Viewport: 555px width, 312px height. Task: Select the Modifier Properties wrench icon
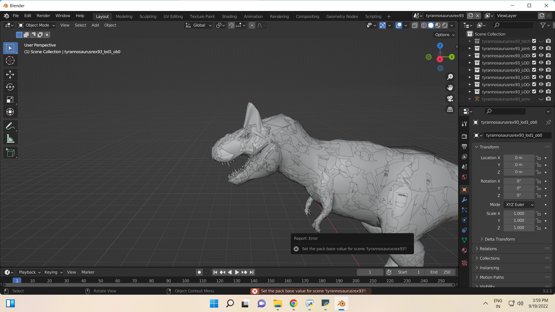(x=464, y=200)
